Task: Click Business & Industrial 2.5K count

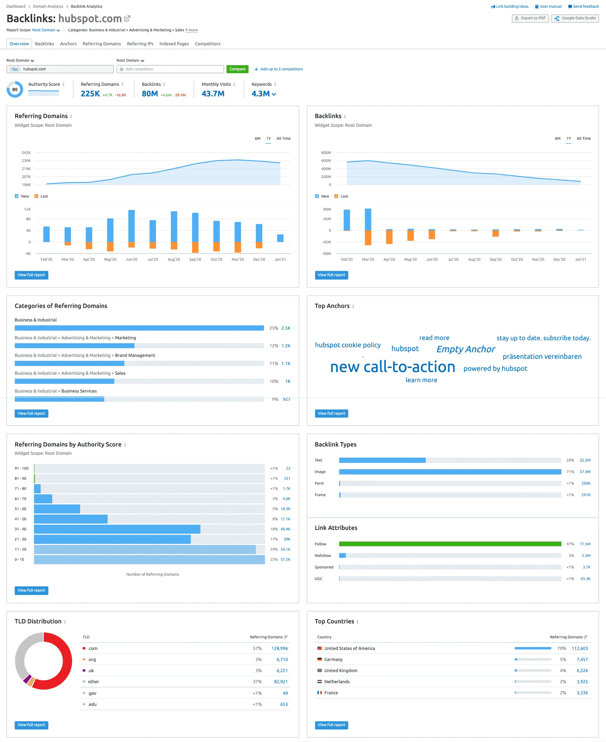Action: tap(286, 328)
